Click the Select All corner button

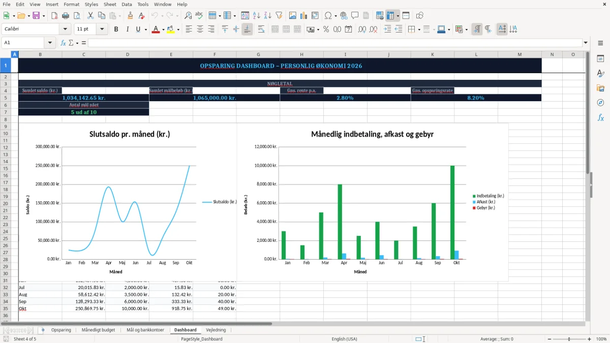[6, 54]
